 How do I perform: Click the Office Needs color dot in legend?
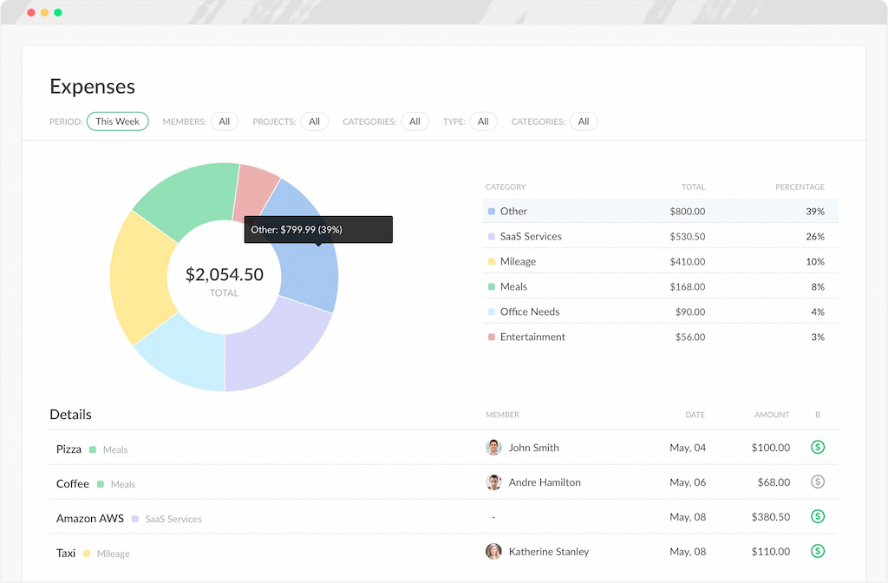493,311
